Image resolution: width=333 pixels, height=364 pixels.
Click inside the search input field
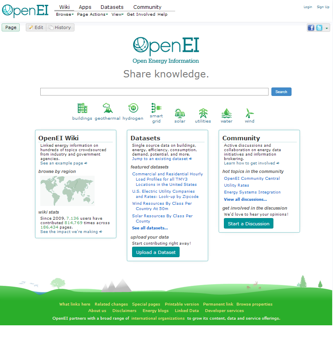[x=154, y=92]
